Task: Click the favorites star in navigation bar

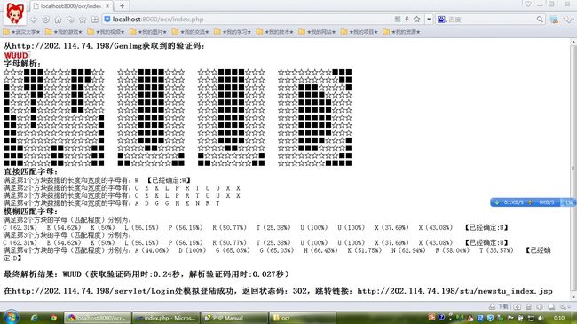Action: coord(83,20)
